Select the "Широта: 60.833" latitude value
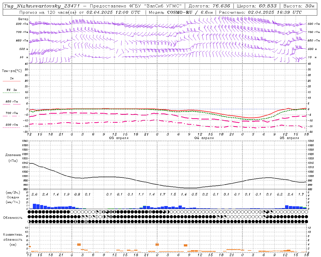321x257 pixels. [x=257, y=6]
